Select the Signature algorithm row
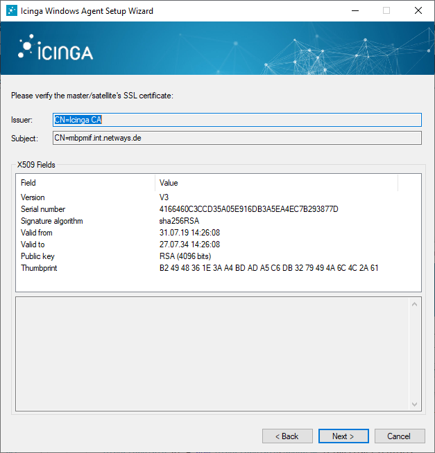Screen dimensions: 435x453 tap(51, 221)
